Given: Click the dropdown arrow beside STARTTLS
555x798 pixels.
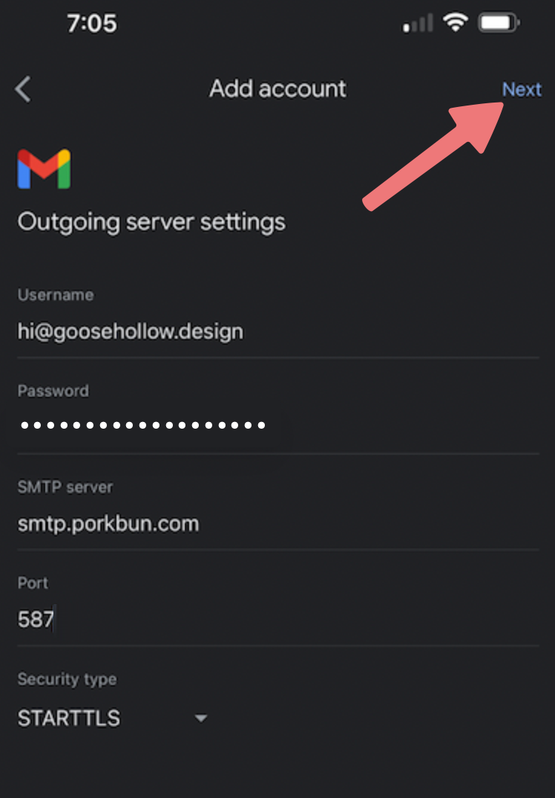Looking at the screenshot, I should click(201, 718).
